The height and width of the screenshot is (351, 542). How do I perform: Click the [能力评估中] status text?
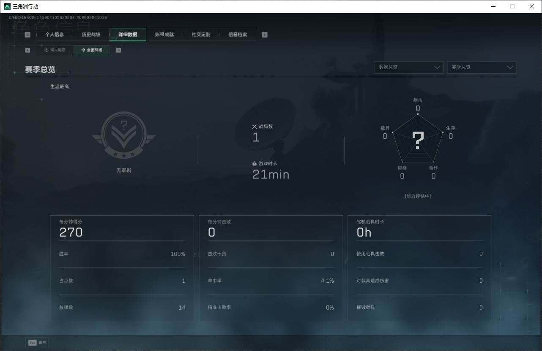point(418,196)
